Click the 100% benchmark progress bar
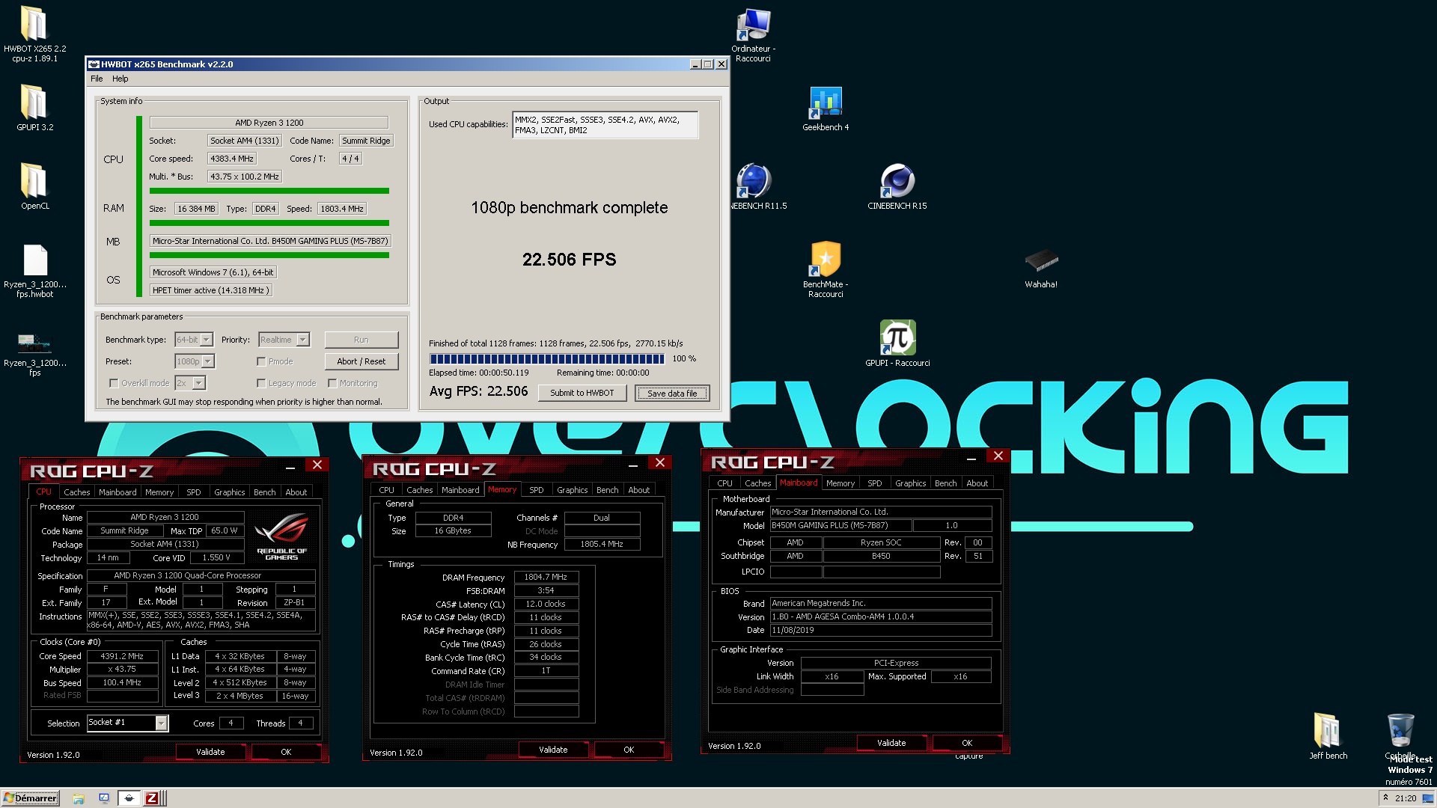The width and height of the screenshot is (1437, 808). click(547, 359)
